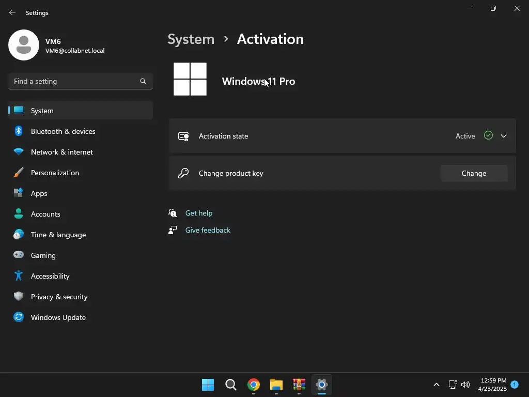The height and width of the screenshot is (397, 529).
Task: Click the Give feedback link
Action: click(x=208, y=230)
